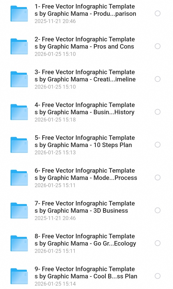Open folder icon for 9- Cool B...ss Plan
The height and width of the screenshot is (289, 173).
click(19, 276)
